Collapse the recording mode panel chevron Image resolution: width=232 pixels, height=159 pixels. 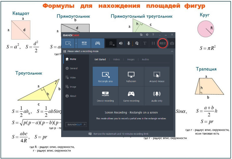point(172,51)
